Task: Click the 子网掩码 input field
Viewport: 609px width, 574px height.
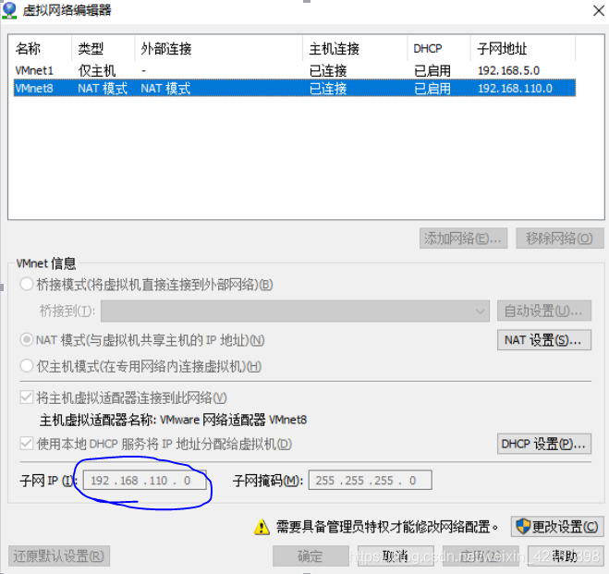Action: pos(371,481)
